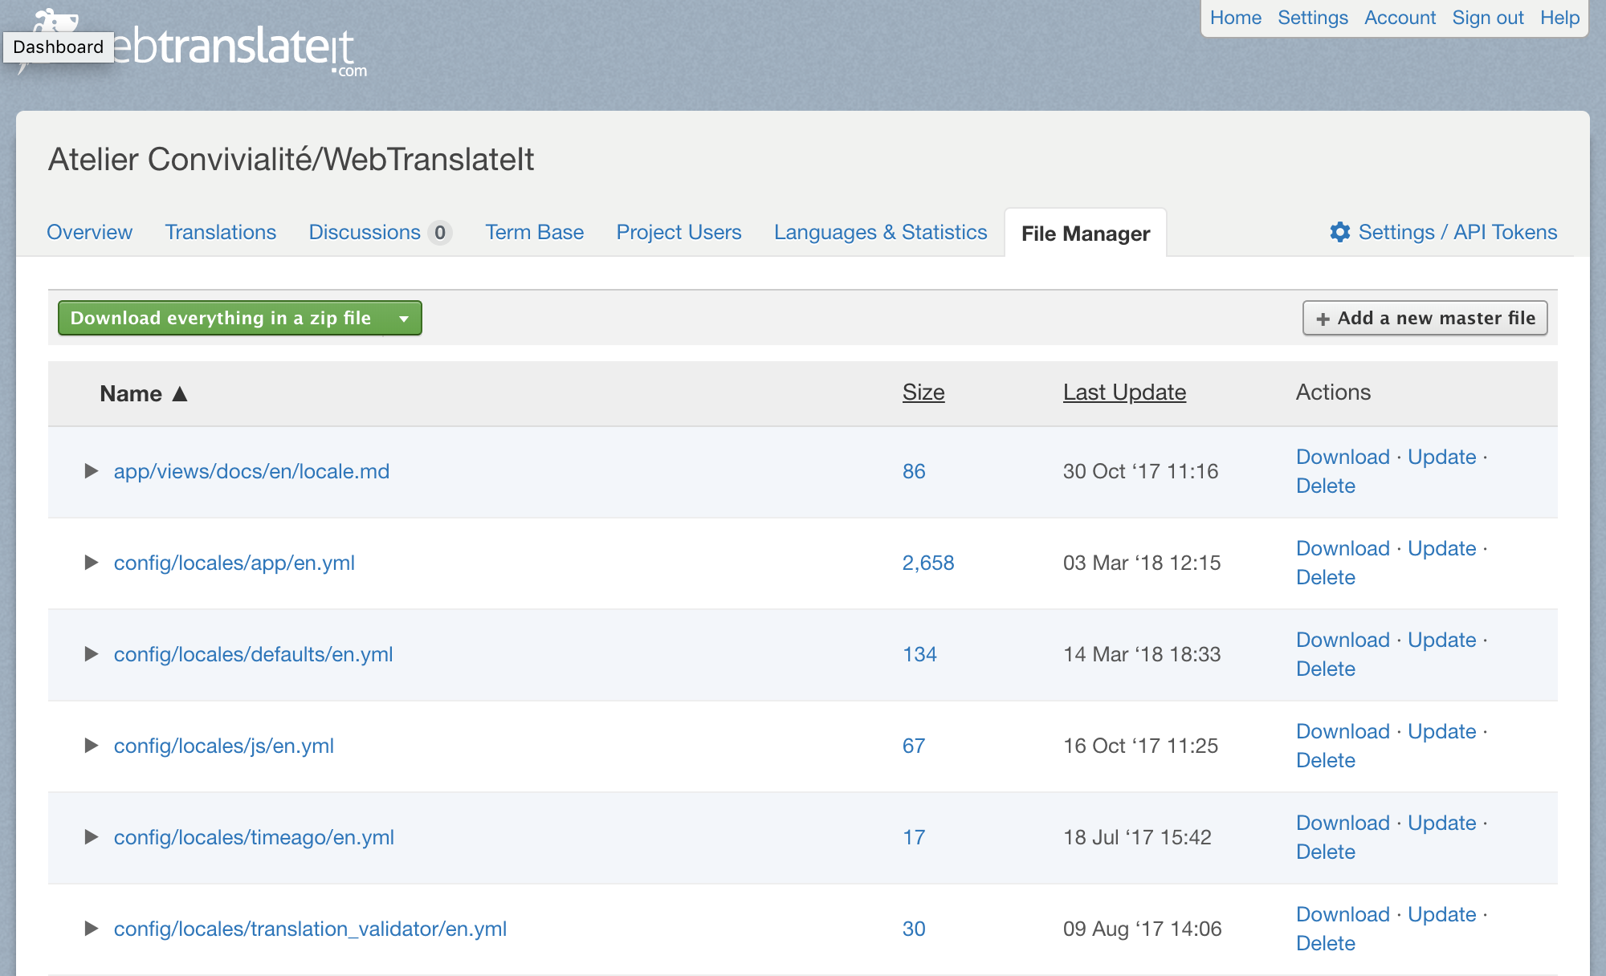The height and width of the screenshot is (976, 1606).
Task: Open the Overview tab
Action: [x=89, y=233]
